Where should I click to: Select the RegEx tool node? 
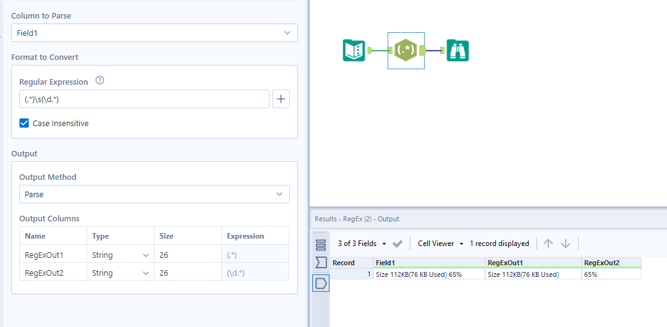406,50
